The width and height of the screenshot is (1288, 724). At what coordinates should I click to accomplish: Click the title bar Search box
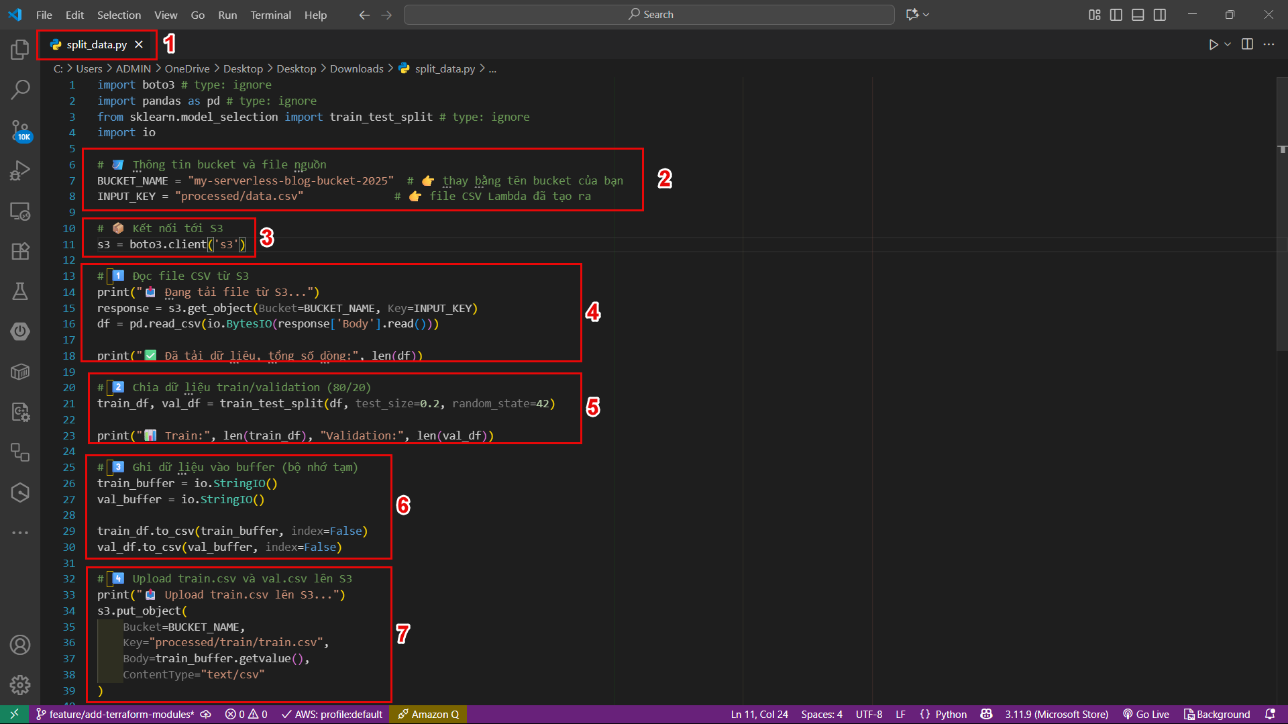click(x=649, y=15)
